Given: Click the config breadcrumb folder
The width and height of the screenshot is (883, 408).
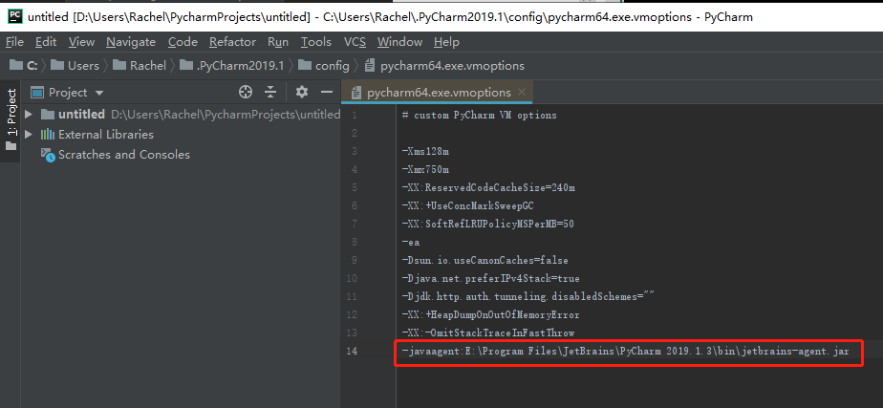Looking at the screenshot, I should 324,66.
